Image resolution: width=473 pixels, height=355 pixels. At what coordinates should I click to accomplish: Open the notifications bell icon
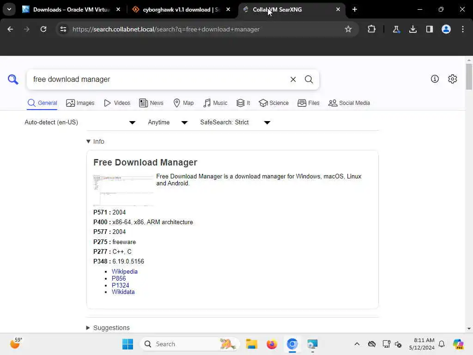[442, 344]
